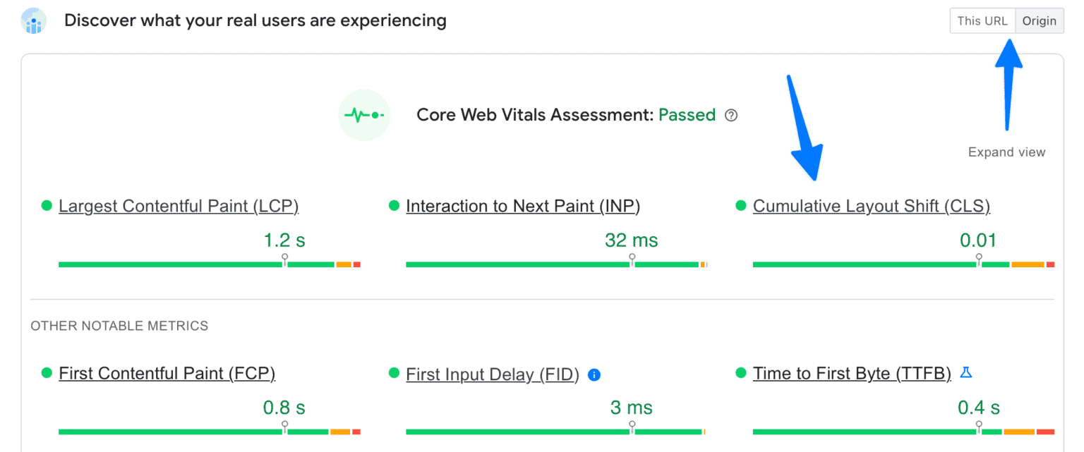This screenshot has width=1084, height=452.
Task: Click the blue info icon beside FID
Action: pyautogui.click(x=594, y=374)
